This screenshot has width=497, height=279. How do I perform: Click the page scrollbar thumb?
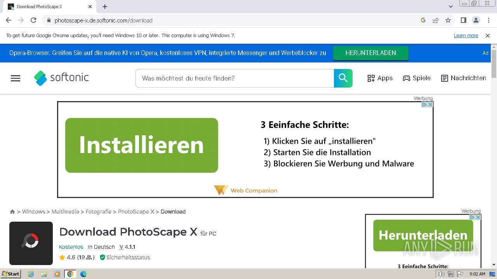click(x=494, y=64)
